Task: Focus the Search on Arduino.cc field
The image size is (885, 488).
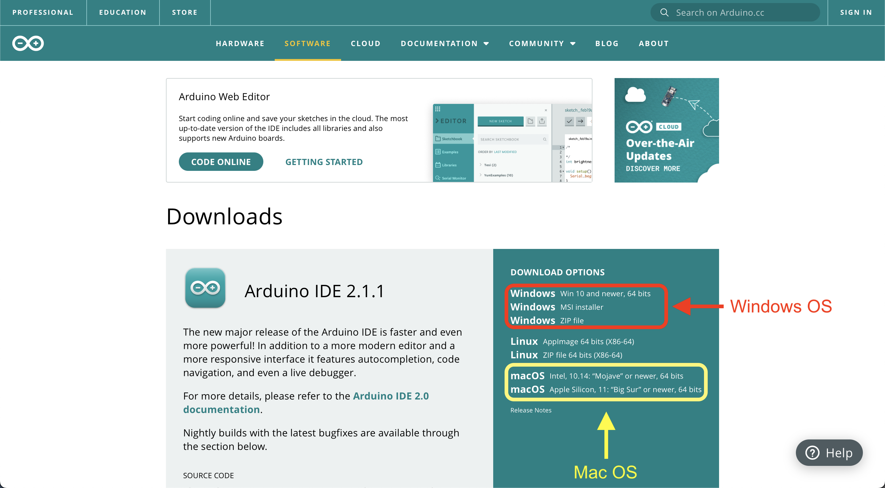Action: [735, 12]
